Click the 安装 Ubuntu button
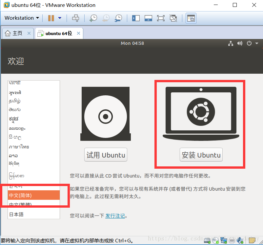 [x=201, y=155]
